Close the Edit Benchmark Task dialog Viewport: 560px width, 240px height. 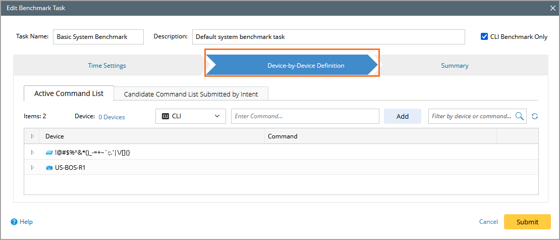pyautogui.click(x=553, y=8)
